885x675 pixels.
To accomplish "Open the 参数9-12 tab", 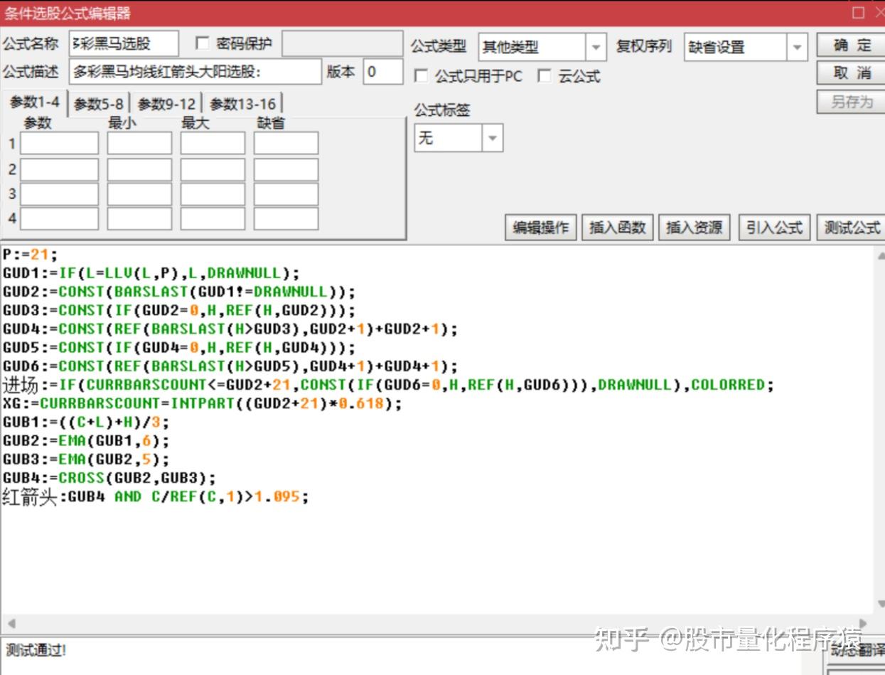I will click(166, 105).
